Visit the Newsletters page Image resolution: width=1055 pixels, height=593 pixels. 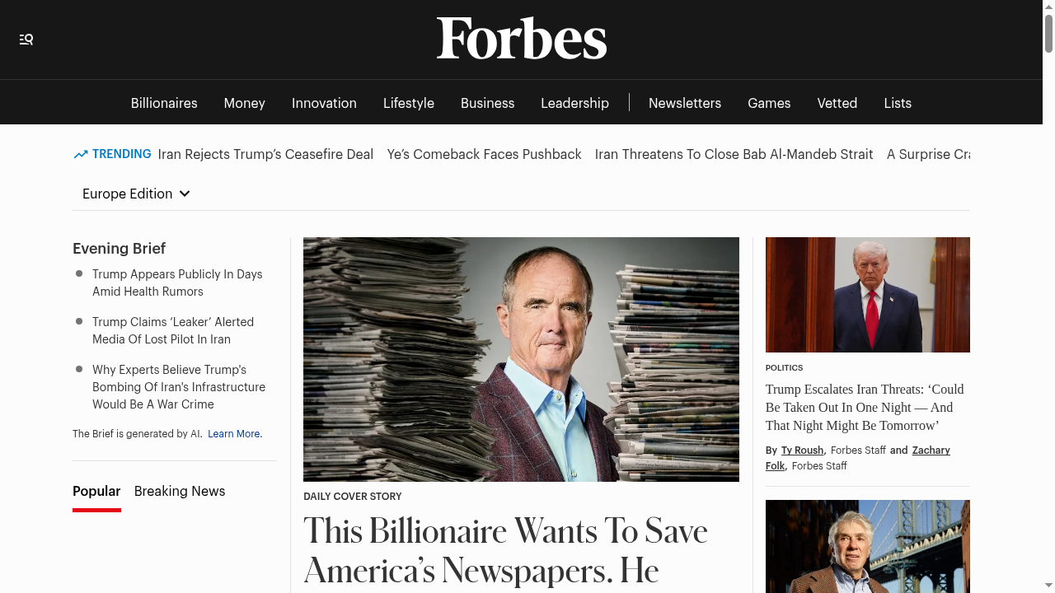click(x=684, y=103)
